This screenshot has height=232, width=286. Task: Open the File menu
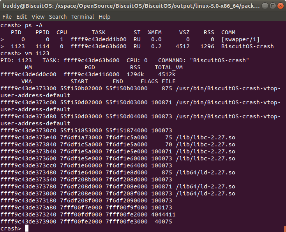pyautogui.click(x=7, y=17)
